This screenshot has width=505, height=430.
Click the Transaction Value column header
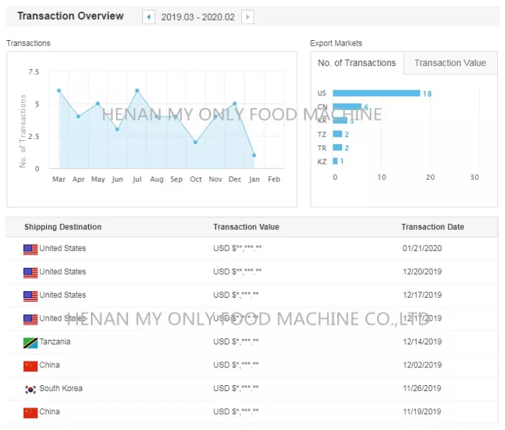pyautogui.click(x=246, y=227)
